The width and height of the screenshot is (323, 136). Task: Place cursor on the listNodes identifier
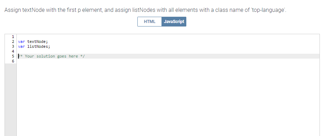(x=37, y=46)
